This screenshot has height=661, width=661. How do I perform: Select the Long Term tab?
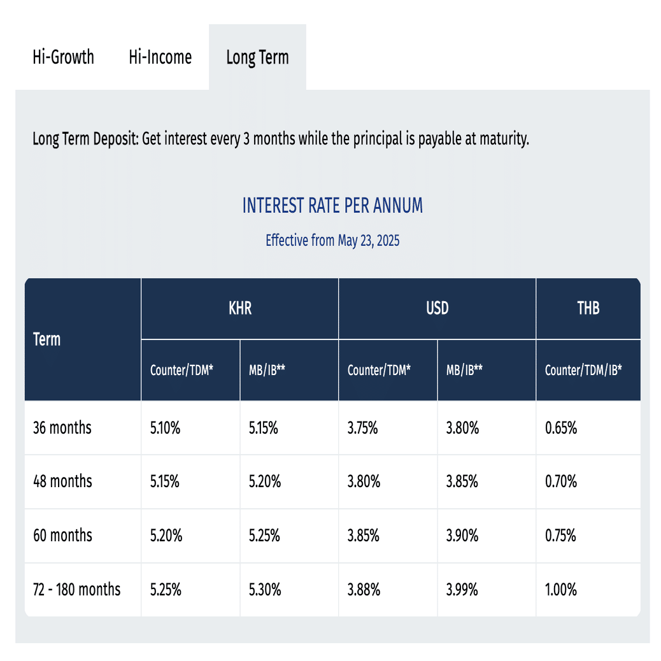tap(257, 57)
